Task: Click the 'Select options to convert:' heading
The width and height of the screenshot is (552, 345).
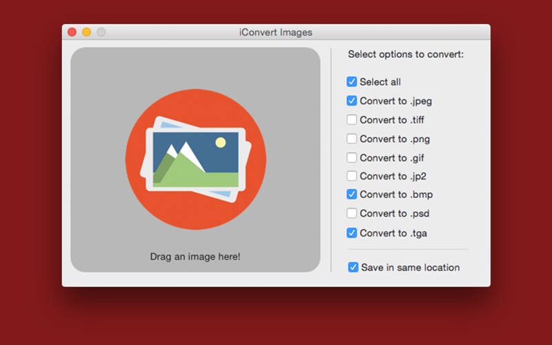Action: pyautogui.click(x=406, y=55)
